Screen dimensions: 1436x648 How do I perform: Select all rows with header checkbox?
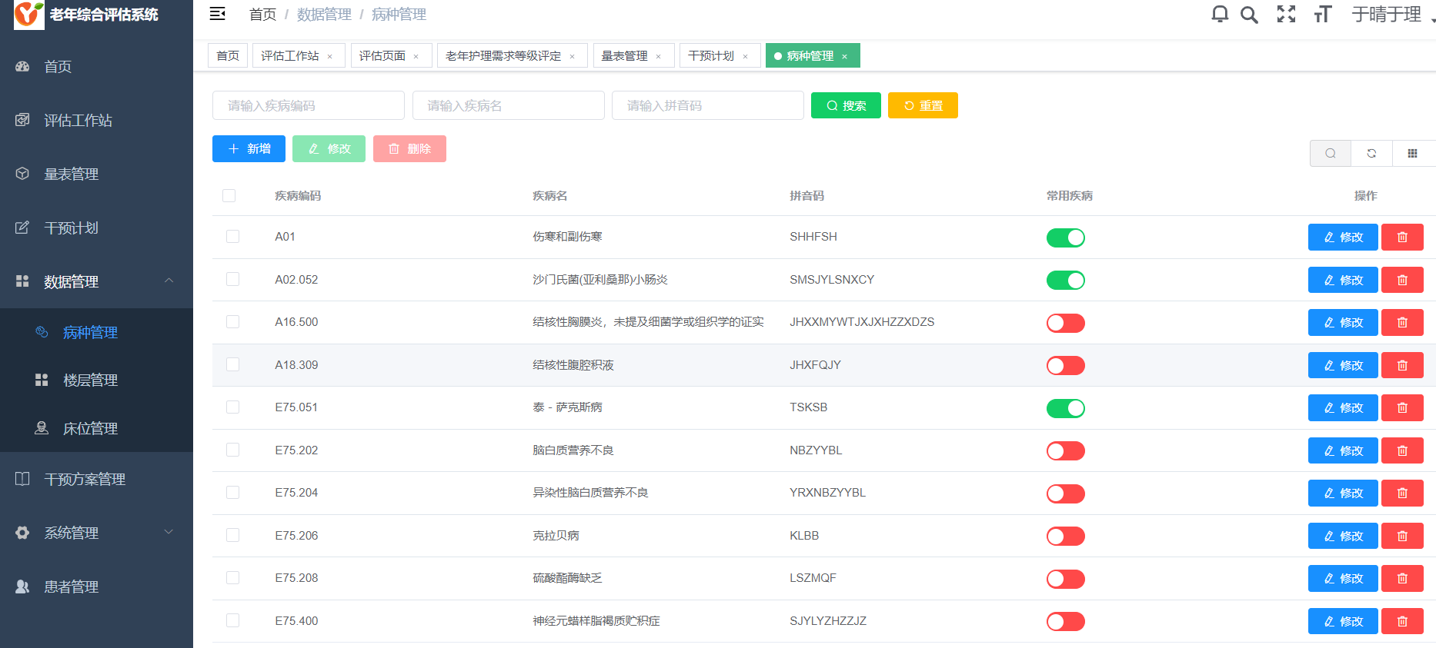(229, 196)
